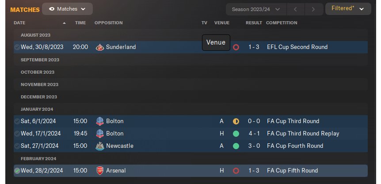Expand the Filtered options dropdown
The height and width of the screenshot is (184, 381).
[x=347, y=9]
